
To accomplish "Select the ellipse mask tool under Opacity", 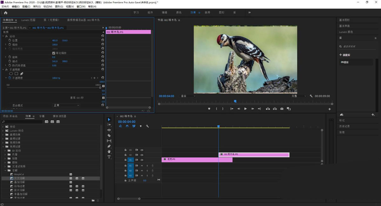I will point(11,74).
